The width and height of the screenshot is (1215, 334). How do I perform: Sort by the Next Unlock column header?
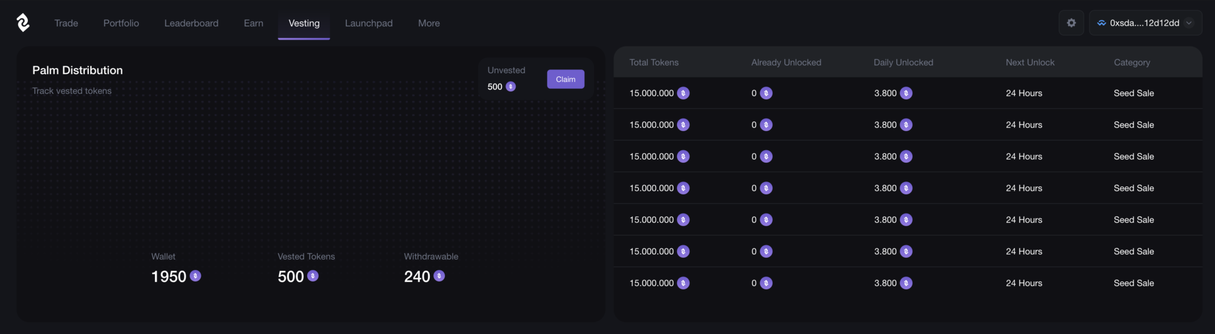pos(1030,62)
